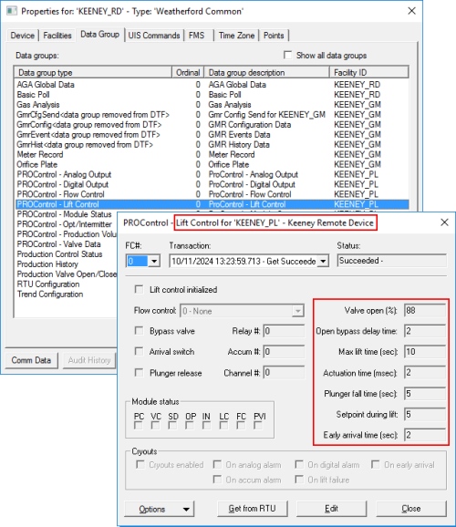Click the Plunger fall time field
Screen dimensions: 456x527
coord(425,394)
